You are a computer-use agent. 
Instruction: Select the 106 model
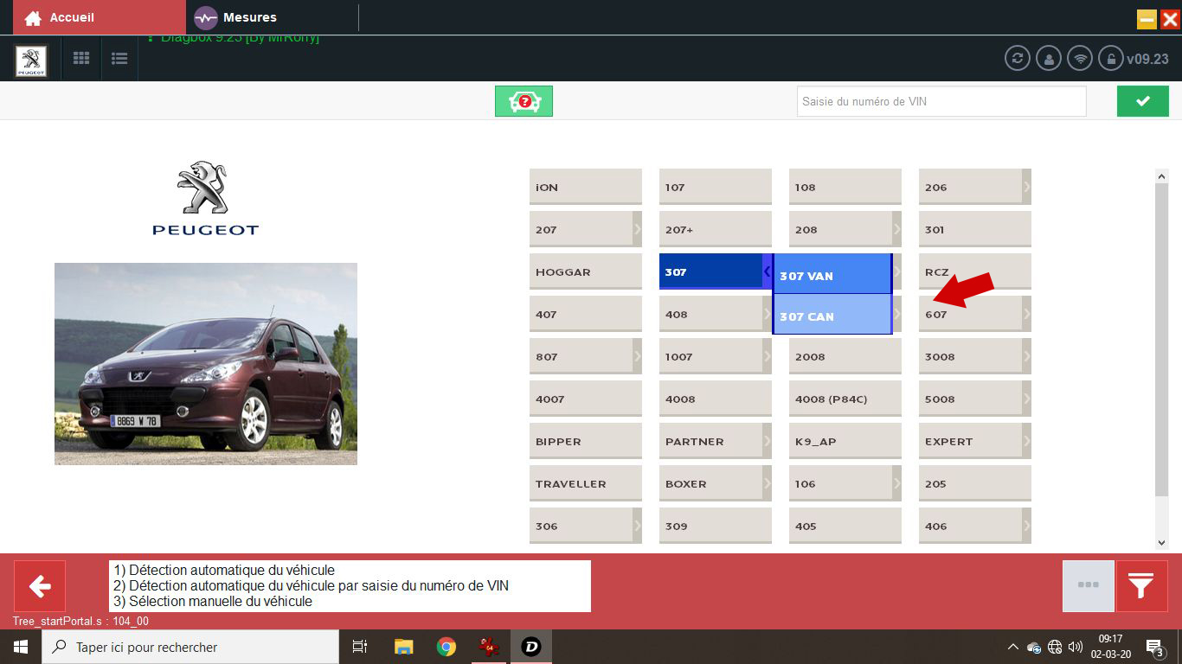pyautogui.click(x=840, y=483)
